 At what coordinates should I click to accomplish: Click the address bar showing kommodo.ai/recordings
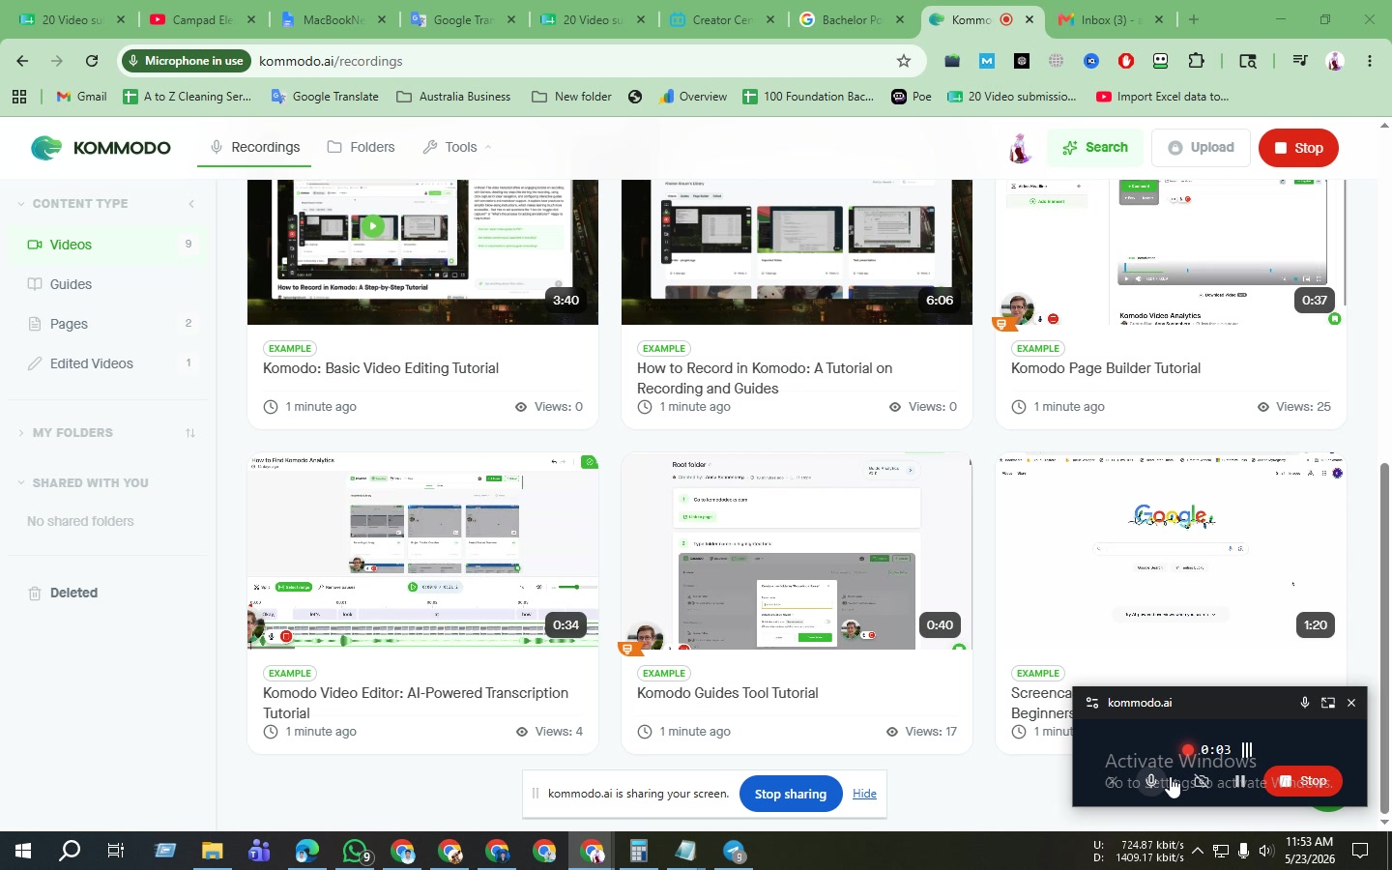pyautogui.click(x=331, y=61)
